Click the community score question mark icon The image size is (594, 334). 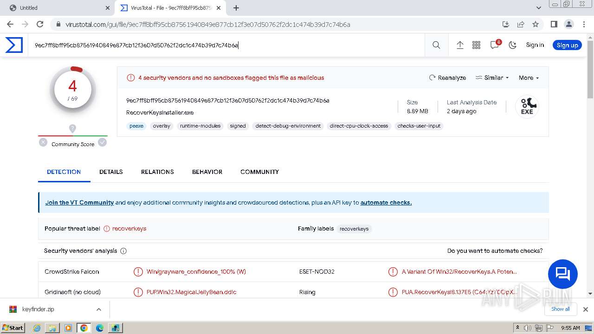[x=72, y=128]
